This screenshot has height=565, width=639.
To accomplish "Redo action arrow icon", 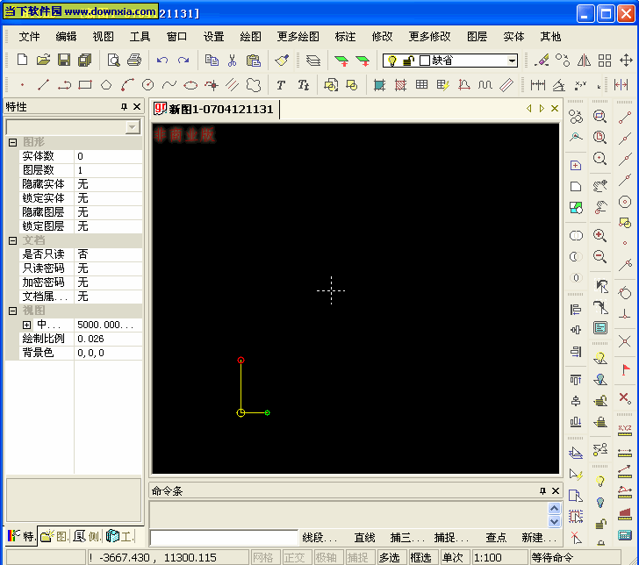I will (183, 61).
